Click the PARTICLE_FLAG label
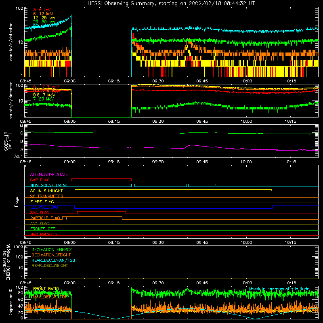The width and height of the screenshot is (323, 323). (x=45, y=218)
